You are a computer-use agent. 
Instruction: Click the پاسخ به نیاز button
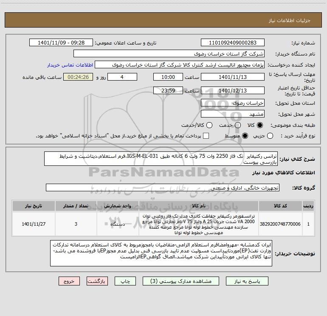coord(247,281)
